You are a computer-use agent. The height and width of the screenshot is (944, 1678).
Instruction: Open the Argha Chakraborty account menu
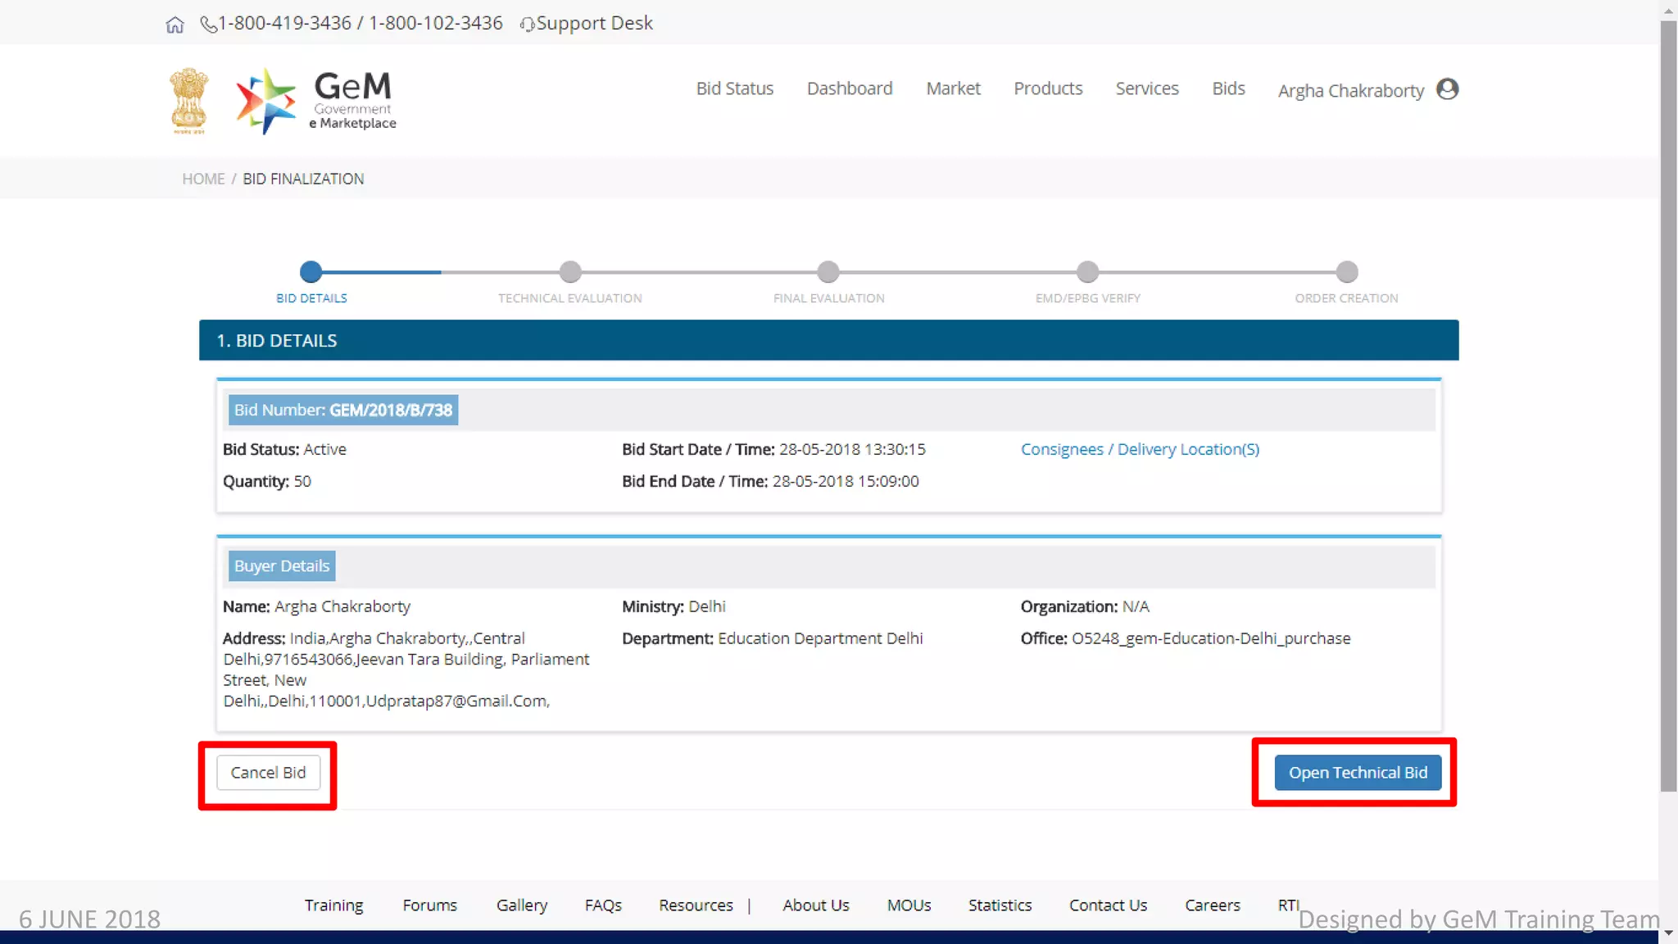click(1350, 91)
